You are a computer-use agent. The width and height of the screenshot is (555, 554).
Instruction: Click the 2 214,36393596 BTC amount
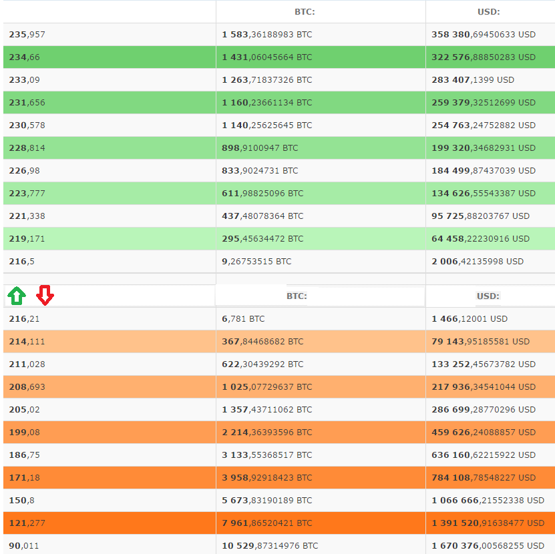point(267,432)
